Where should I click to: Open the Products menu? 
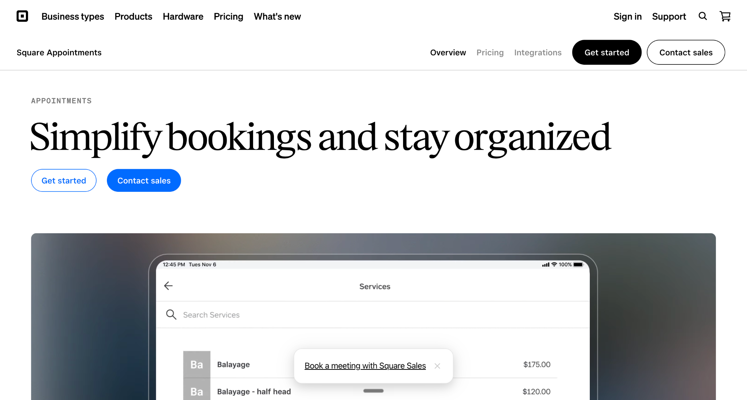pyautogui.click(x=133, y=16)
